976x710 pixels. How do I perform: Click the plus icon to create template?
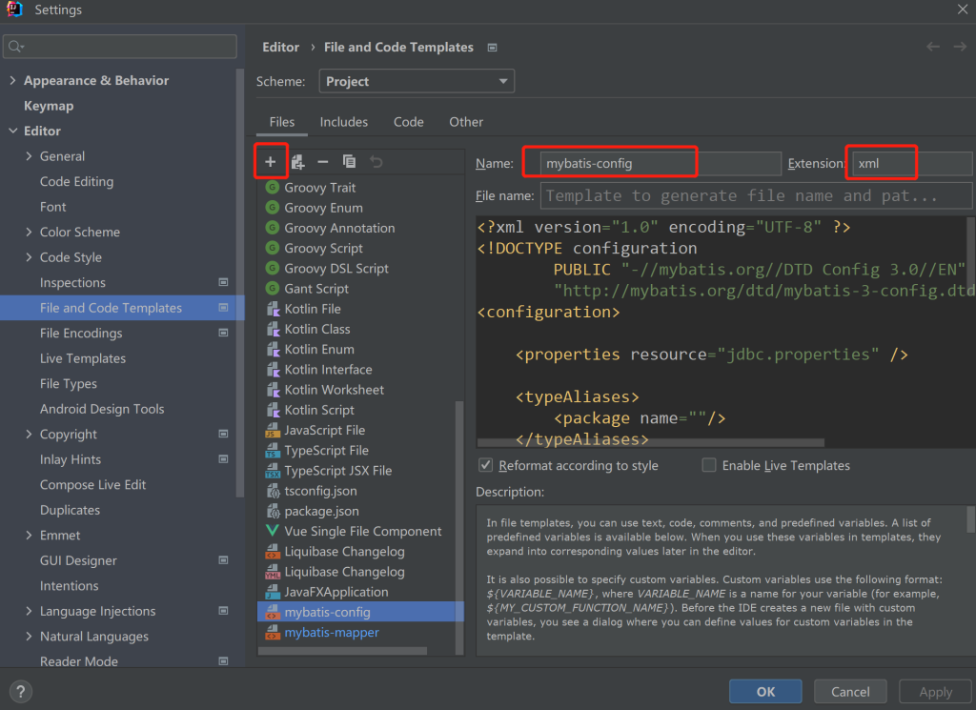pyautogui.click(x=271, y=162)
